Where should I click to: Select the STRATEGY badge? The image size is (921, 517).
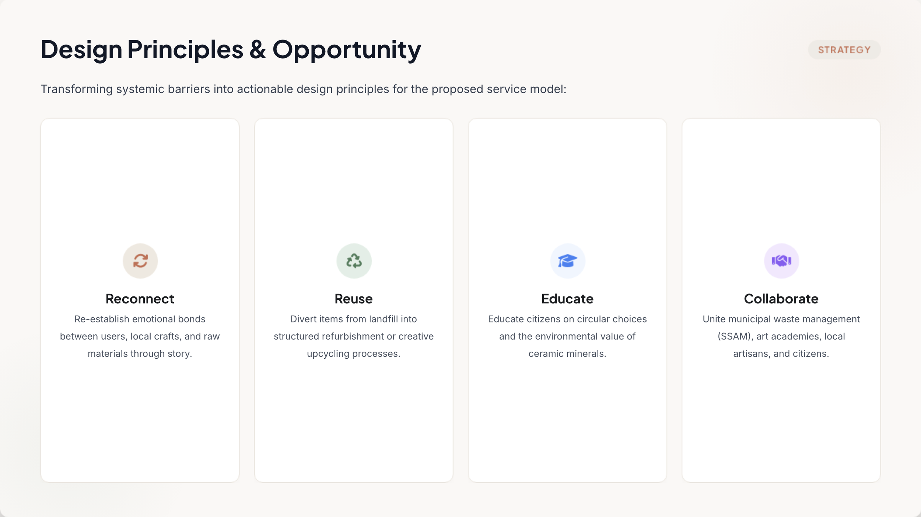click(x=844, y=50)
